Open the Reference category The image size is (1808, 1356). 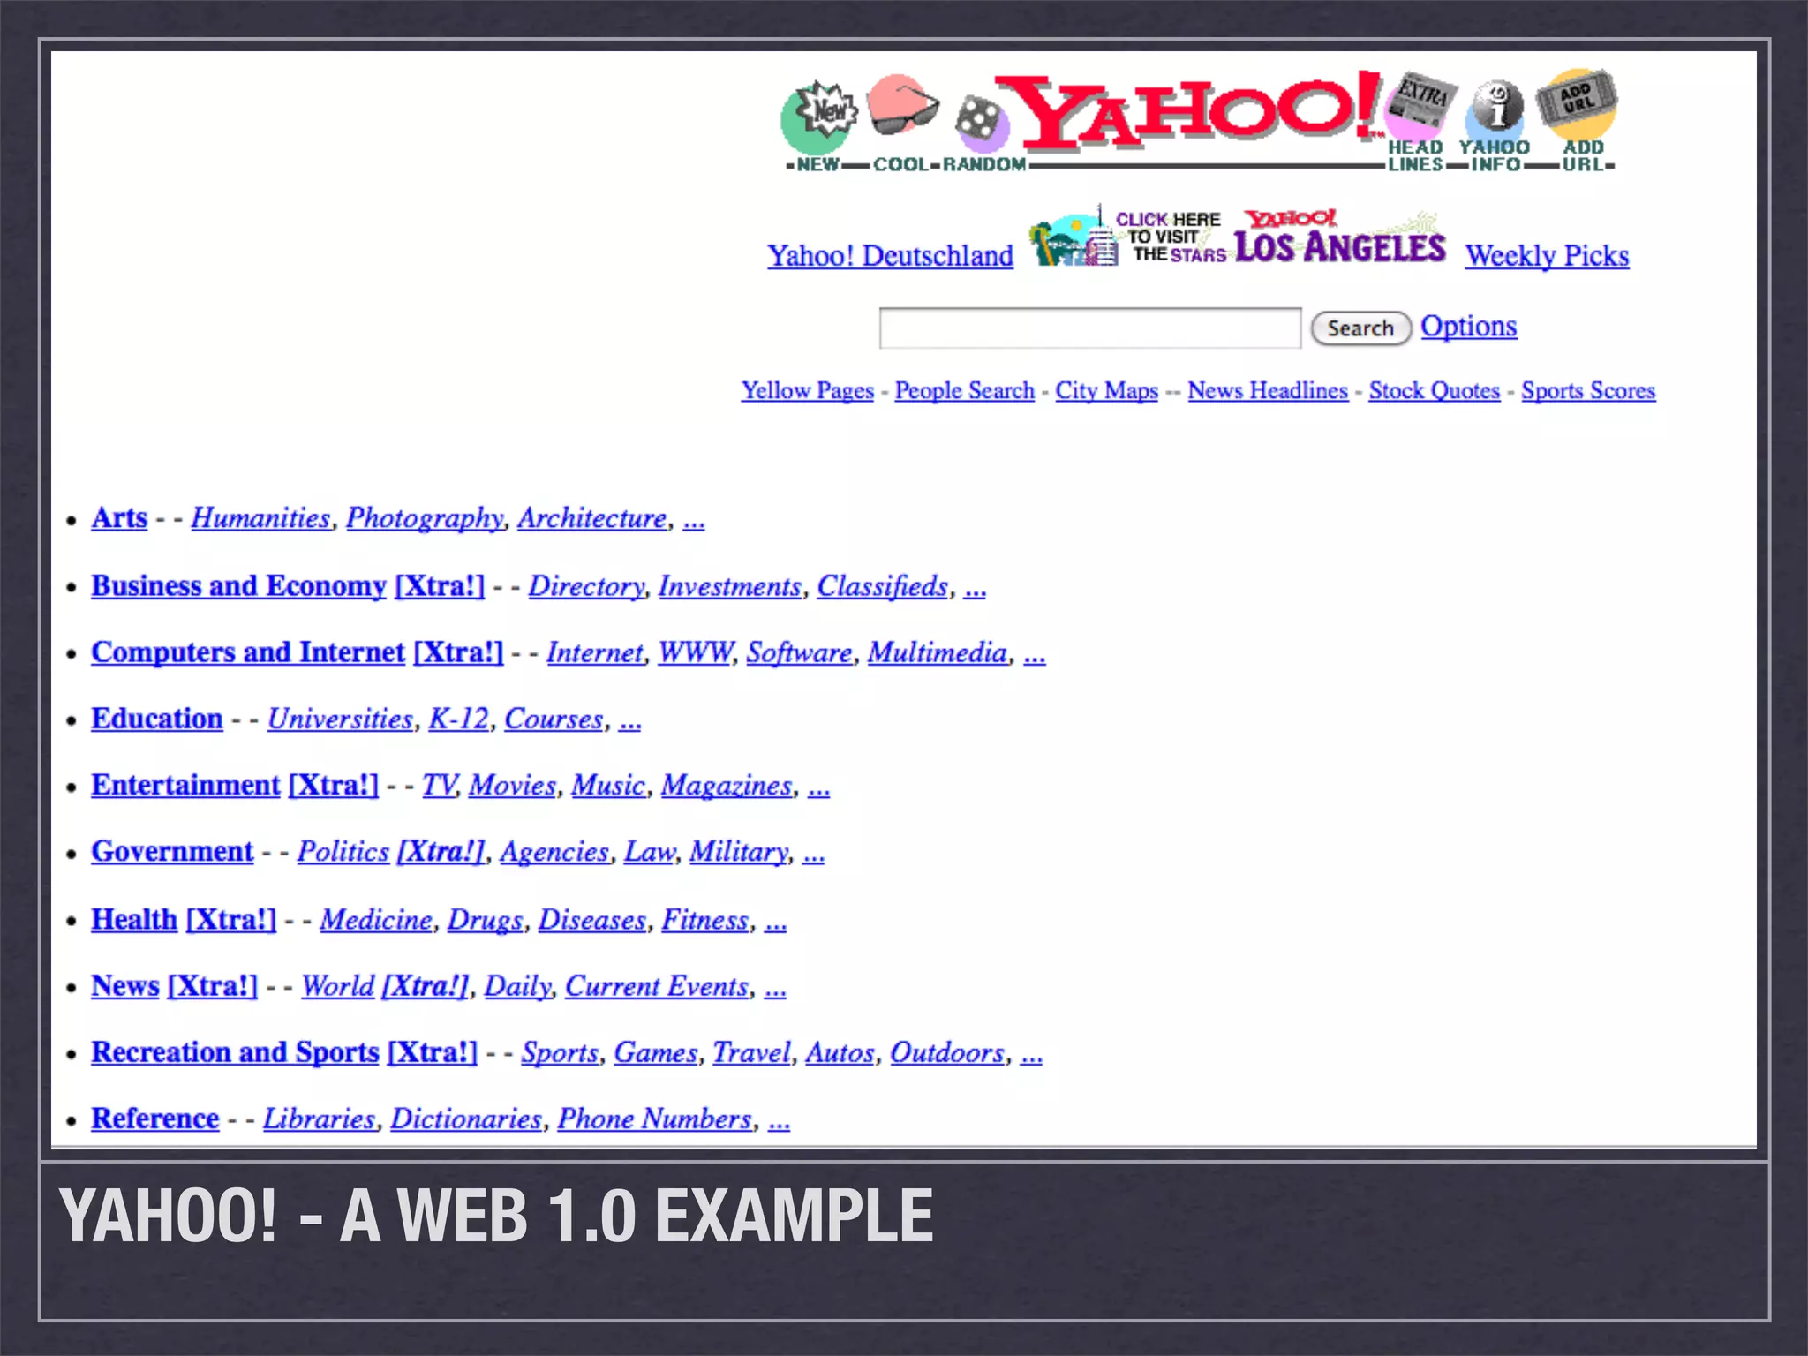(x=155, y=1119)
